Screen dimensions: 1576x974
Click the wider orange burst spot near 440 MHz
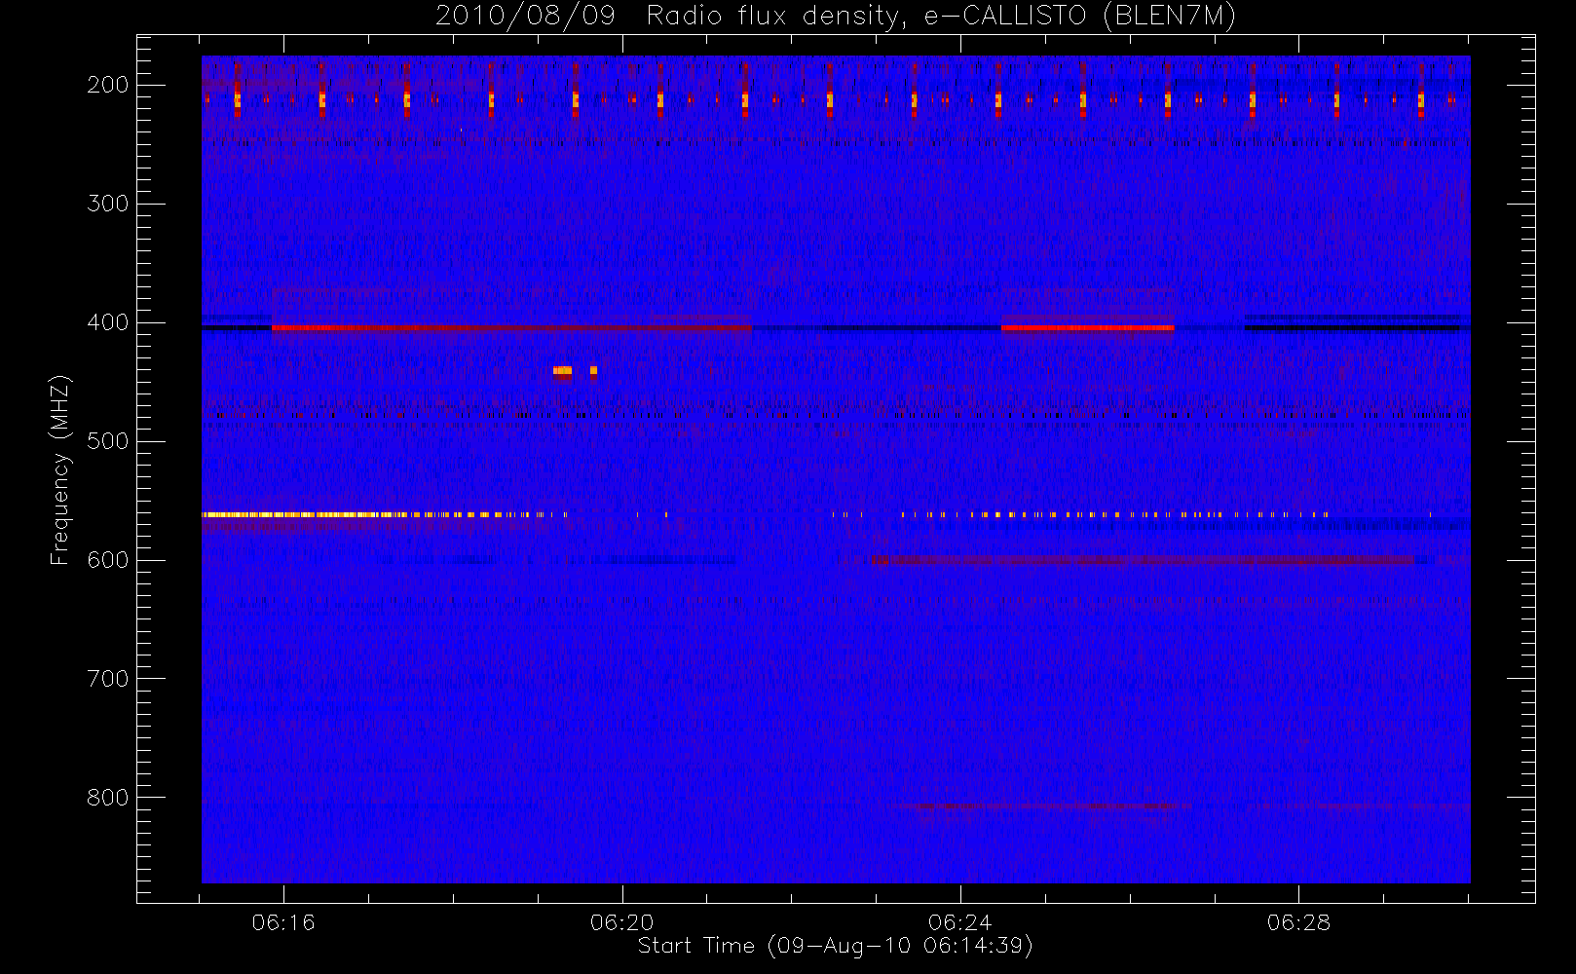[563, 370]
